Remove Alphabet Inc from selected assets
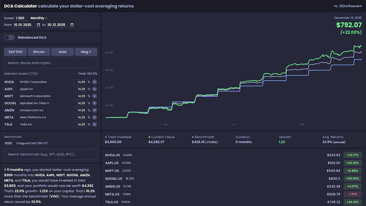The height and width of the screenshot is (206, 366). [x=94, y=103]
